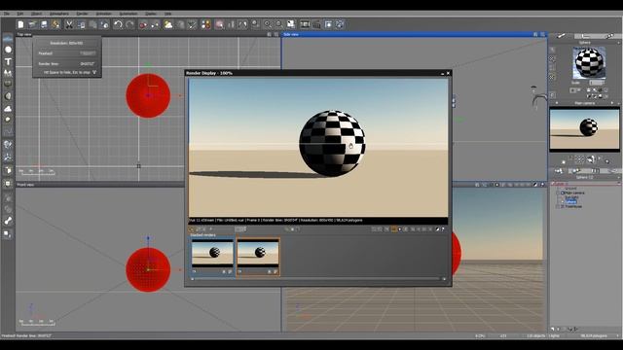Viewport: 623px width, 350px height.
Task: Click the stacked renders horizontal scrollbar
Action: pos(318,279)
